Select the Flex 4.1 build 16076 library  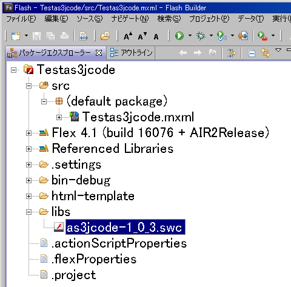(161, 133)
